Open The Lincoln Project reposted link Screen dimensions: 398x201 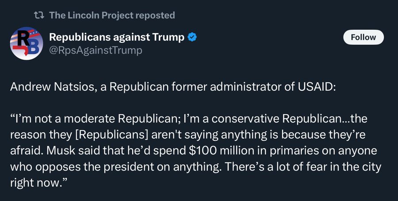tap(112, 15)
